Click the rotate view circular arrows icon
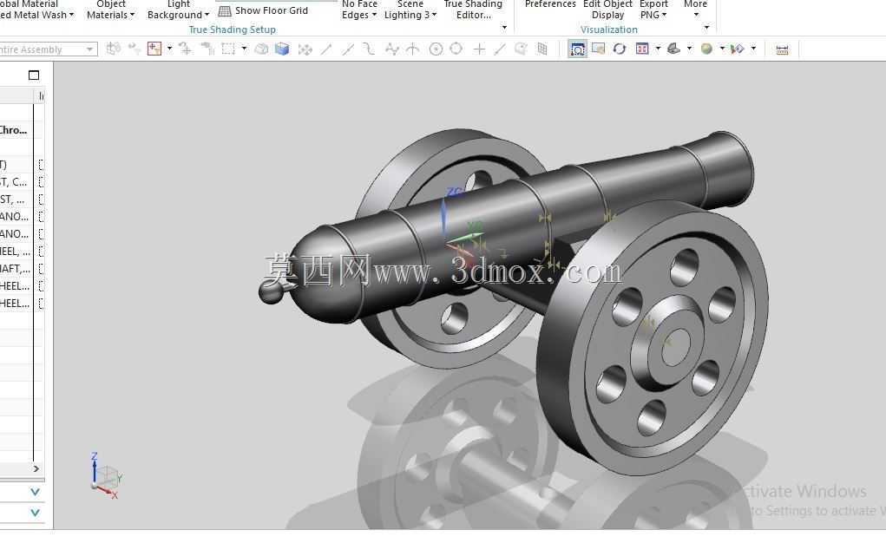This screenshot has height=543, width=886. [x=620, y=49]
